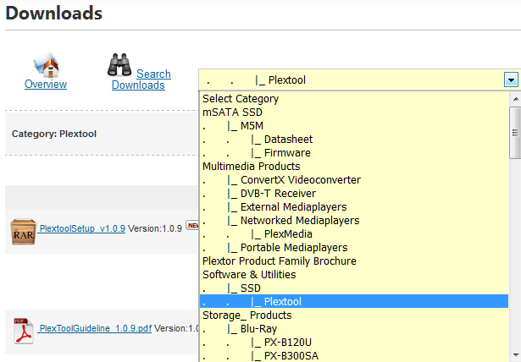This screenshot has width=521, height=362.
Task: Click the dropdown list scrollbar down arrow
Action: pos(514,355)
